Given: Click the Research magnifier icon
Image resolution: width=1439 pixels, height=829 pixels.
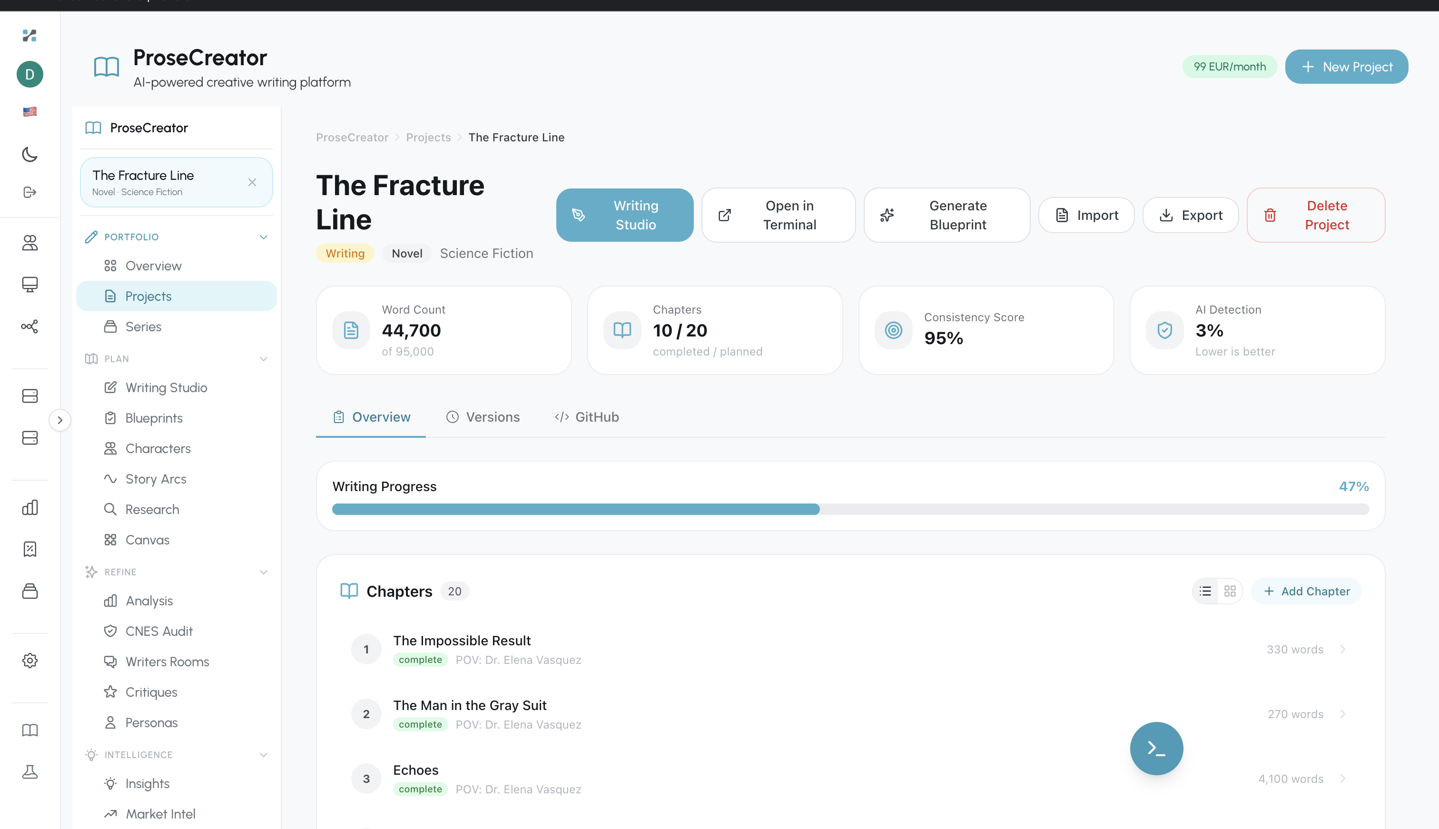Looking at the screenshot, I should pos(111,509).
